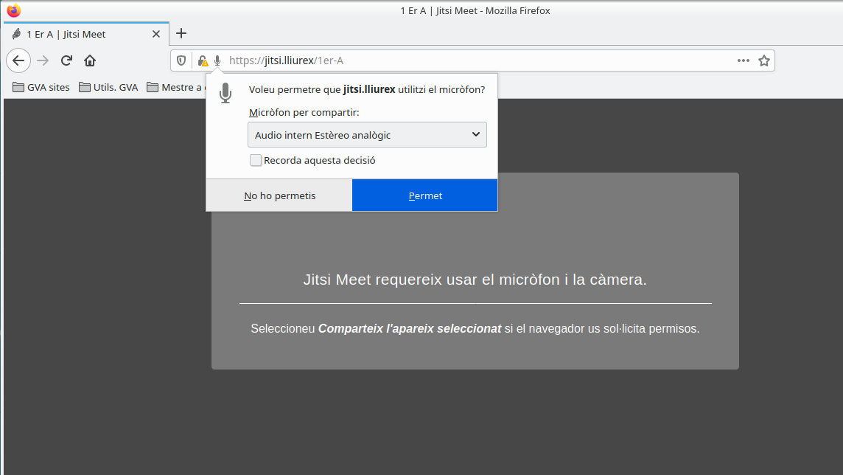The height and width of the screenshot is (475, 843).
Task: Click the 'No ho permetis' button
Action: [279, 195]
